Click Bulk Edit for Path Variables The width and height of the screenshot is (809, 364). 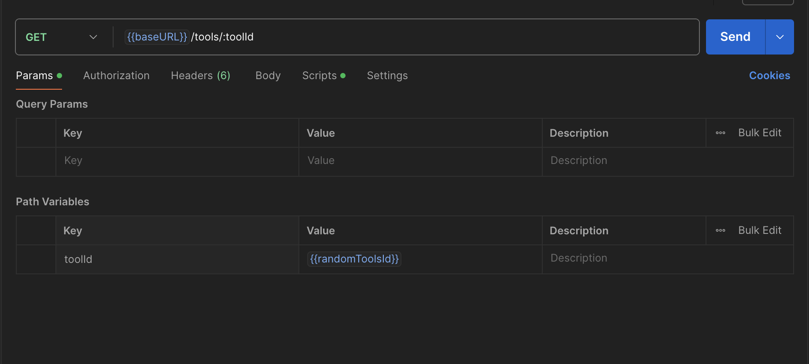759,230
